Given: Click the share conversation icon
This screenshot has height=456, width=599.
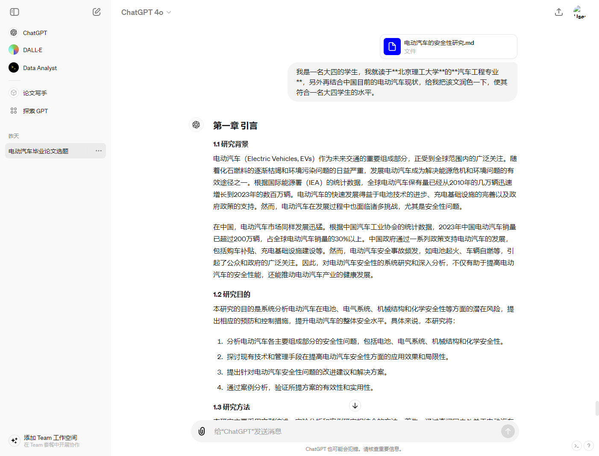Looking at the screenshot, I should [x=558, y=12].
